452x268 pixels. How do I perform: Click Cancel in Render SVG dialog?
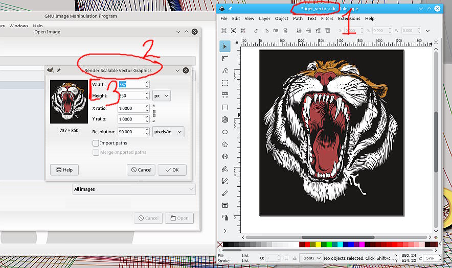141,170
